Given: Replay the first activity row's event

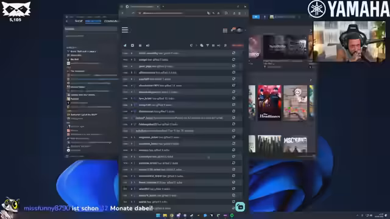Looking at the screenshot, I should click(x=233, y=53).
